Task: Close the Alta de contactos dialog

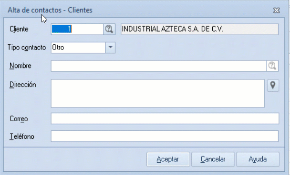Action: click(277, 10)
